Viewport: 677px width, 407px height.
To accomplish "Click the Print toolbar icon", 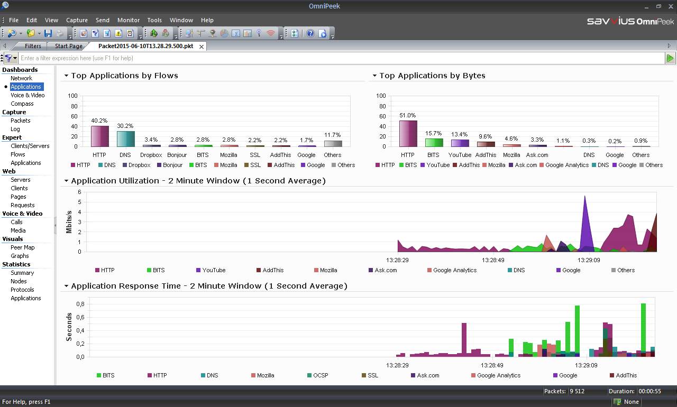I will tap(60, 33).
